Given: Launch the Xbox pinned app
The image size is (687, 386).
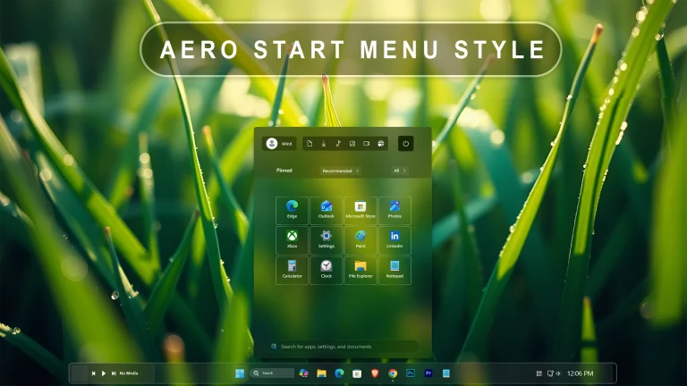Looking at the screenshot, I should (x=292, y=240).
